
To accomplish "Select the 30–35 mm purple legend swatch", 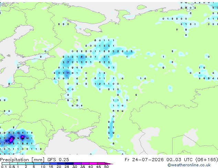I will tap(77, 164).
